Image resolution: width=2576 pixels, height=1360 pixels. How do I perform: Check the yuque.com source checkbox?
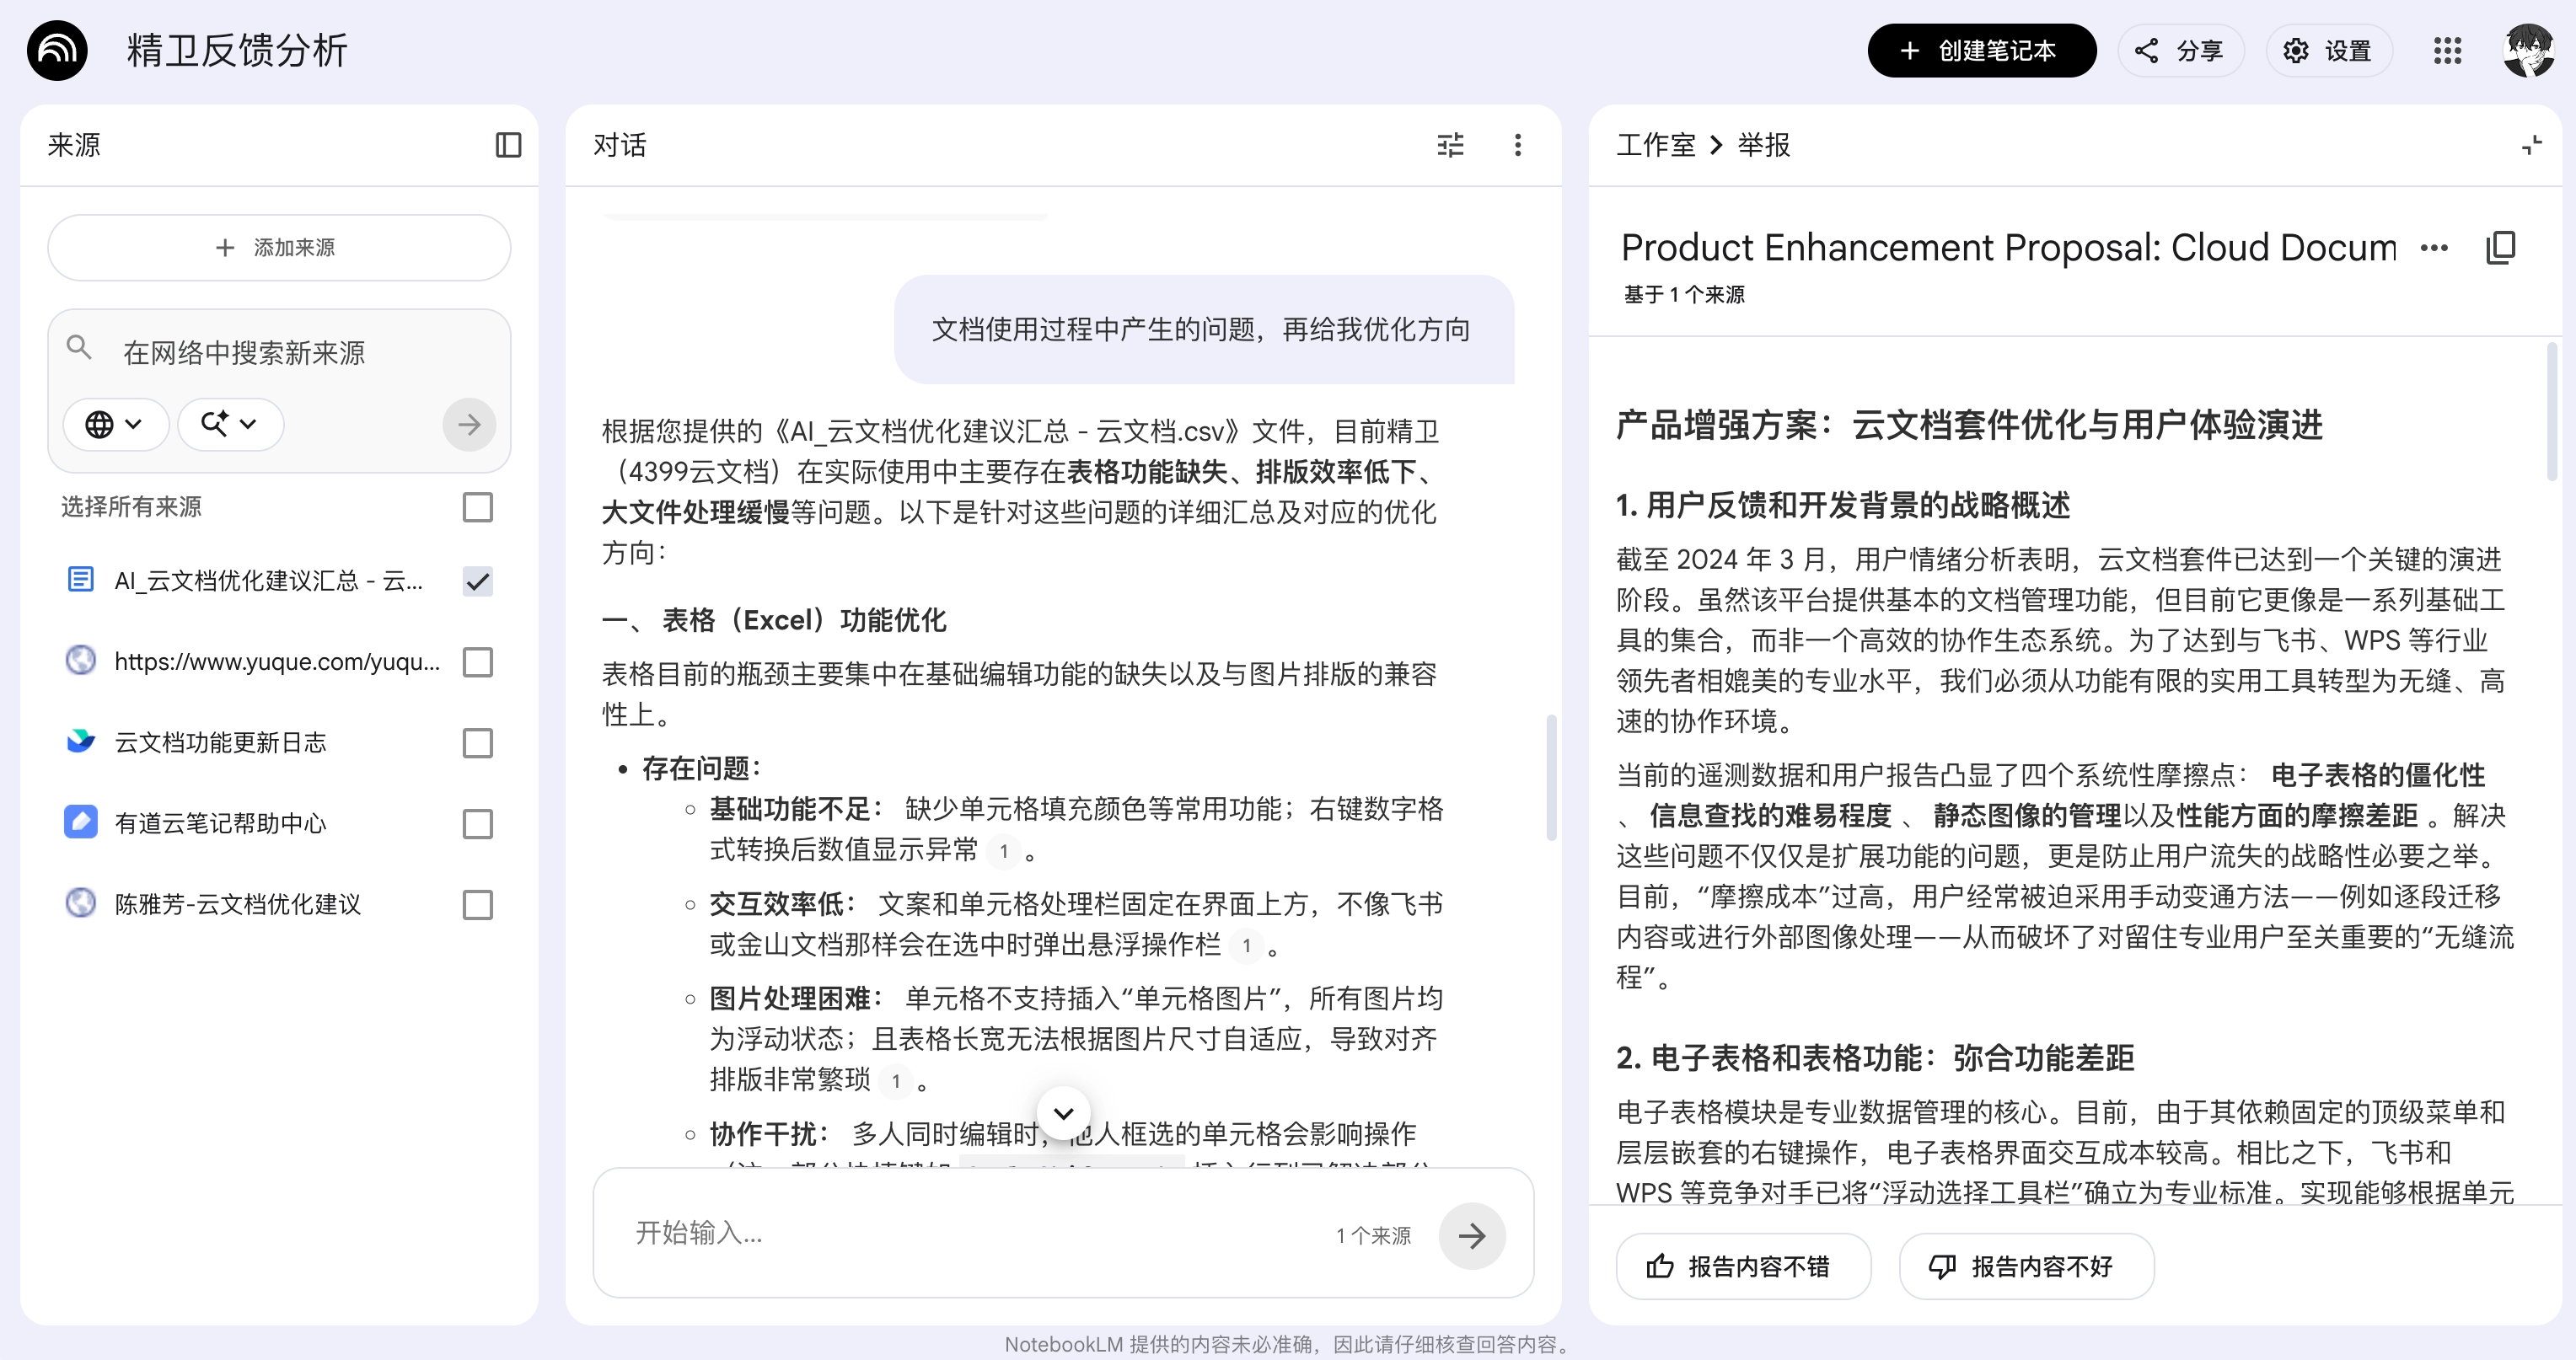pyautogui.click(x=478, y=662)
